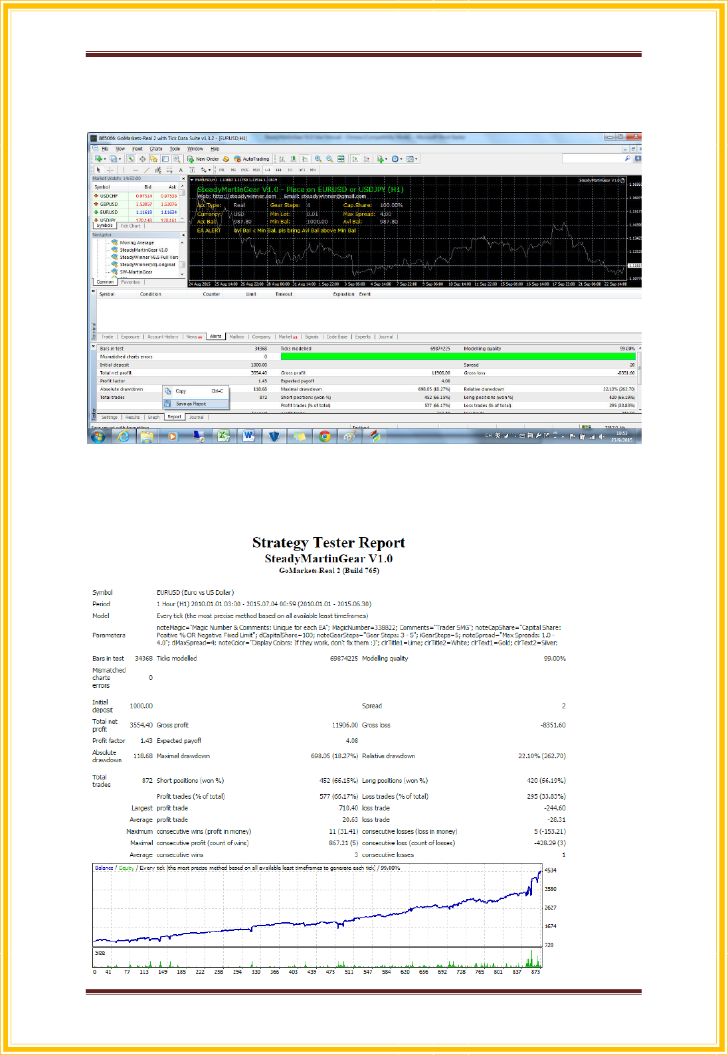Open the Settings tab in Tester
This screenshot has height=1055, width=728.
[110, 417]
